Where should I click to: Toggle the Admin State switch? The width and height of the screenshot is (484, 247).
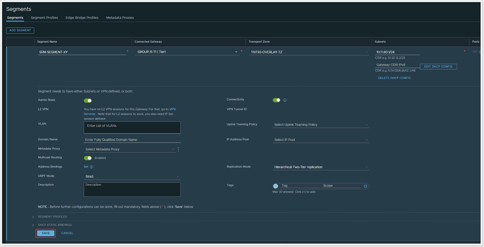coord(88,101)
